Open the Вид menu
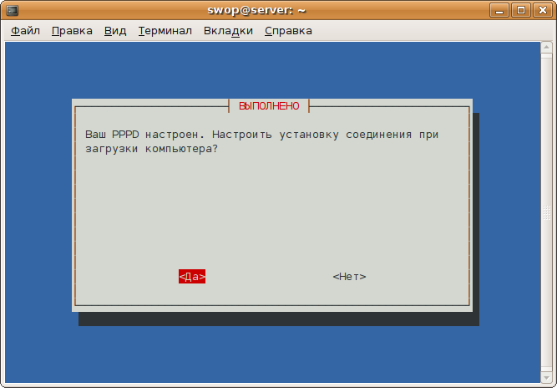557x388 pixels. coord(115,31)
